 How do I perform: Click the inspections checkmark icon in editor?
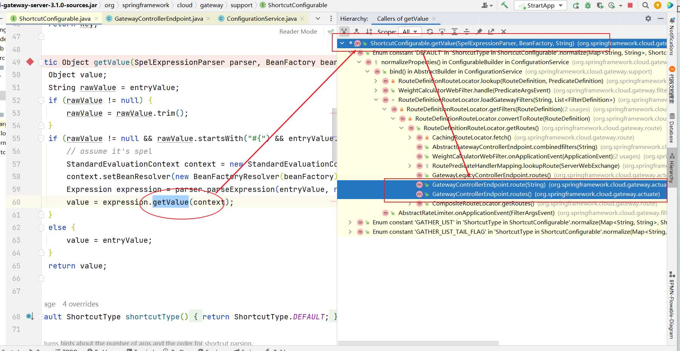(331, 32)
